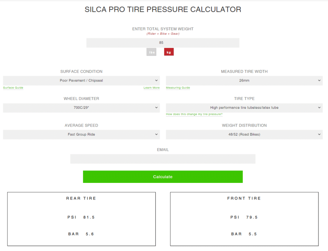The width and height of the screenshot is (328, 251).
Task: Open the Weight Distribution dropdown
Action: (x=244, y=135)
